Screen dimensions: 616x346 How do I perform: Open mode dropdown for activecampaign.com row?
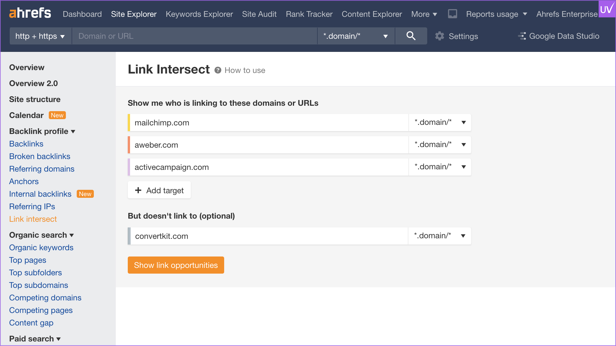point(440,167)
